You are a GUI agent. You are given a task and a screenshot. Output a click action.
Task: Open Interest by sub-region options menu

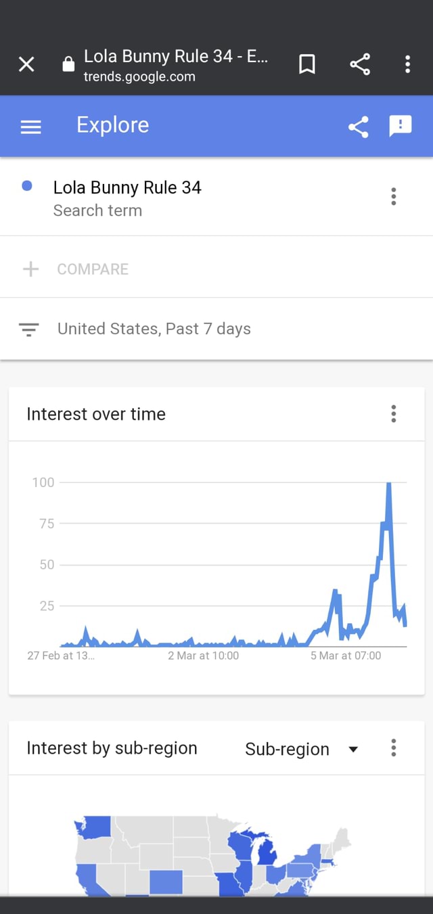(x=394, y=748)
